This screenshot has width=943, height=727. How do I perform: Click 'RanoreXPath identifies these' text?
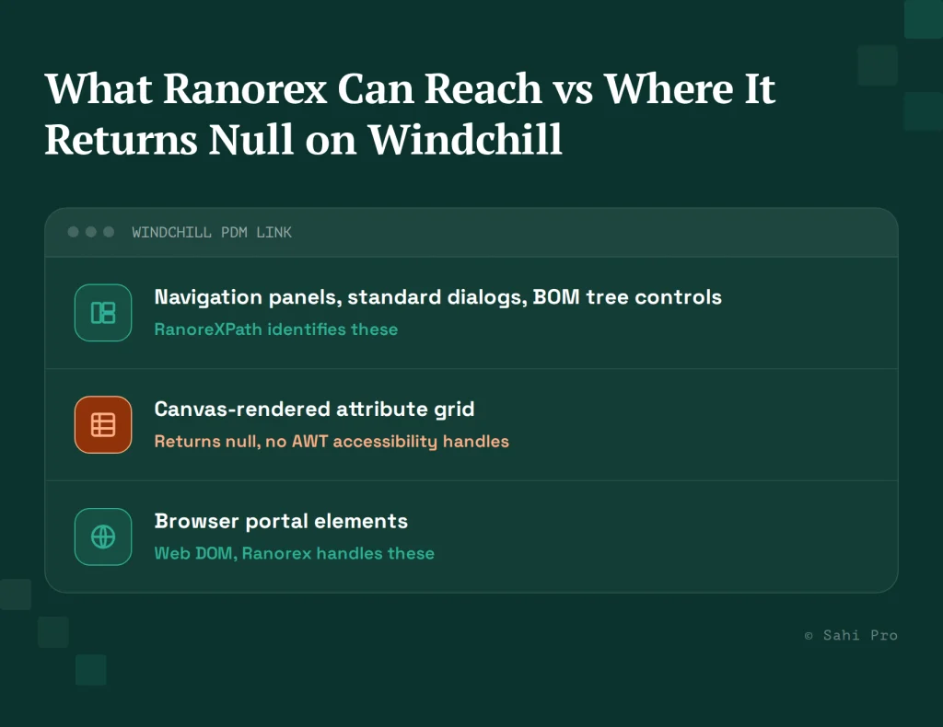click(276, 329)
